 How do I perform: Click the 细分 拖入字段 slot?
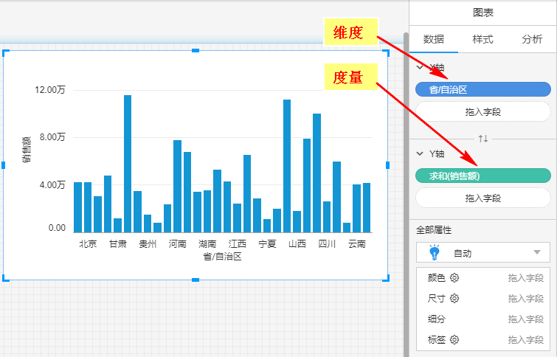[x=527, y=319]
